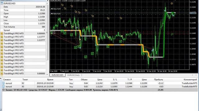Switch to the EURUSD,M15 chart tab
Screen dimensions: 199x111
(x=58, y=75)
